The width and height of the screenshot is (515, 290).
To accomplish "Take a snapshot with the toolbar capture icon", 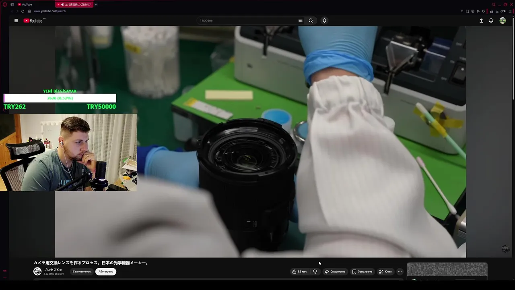I will [467, 11].
